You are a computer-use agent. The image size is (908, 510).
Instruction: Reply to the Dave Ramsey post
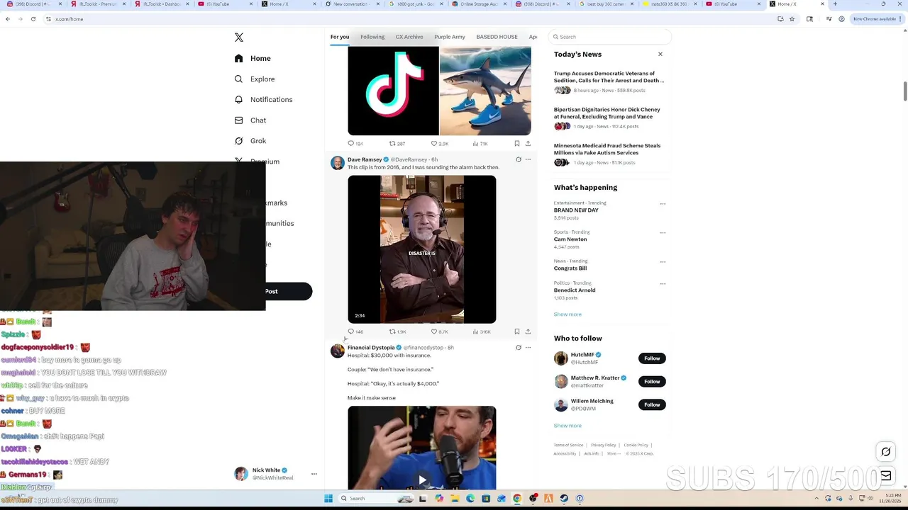click(x=355, y=331)
